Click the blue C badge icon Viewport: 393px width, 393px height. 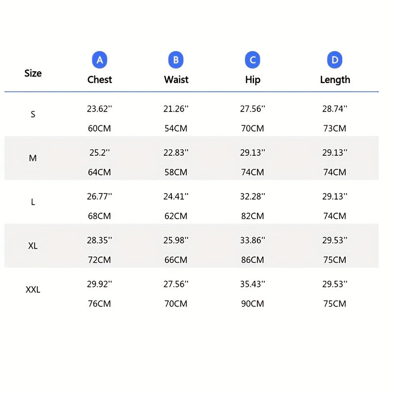pos(253,60)
